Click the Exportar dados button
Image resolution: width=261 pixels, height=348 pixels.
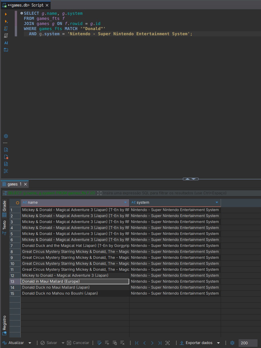pos(196,343)
